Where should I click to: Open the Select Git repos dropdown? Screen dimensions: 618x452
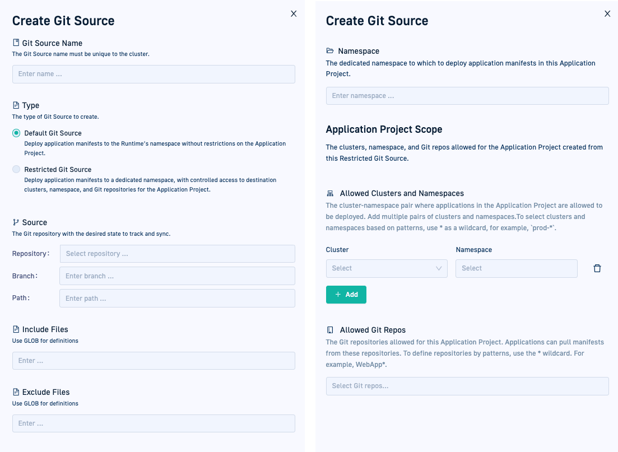click(467, 386)
